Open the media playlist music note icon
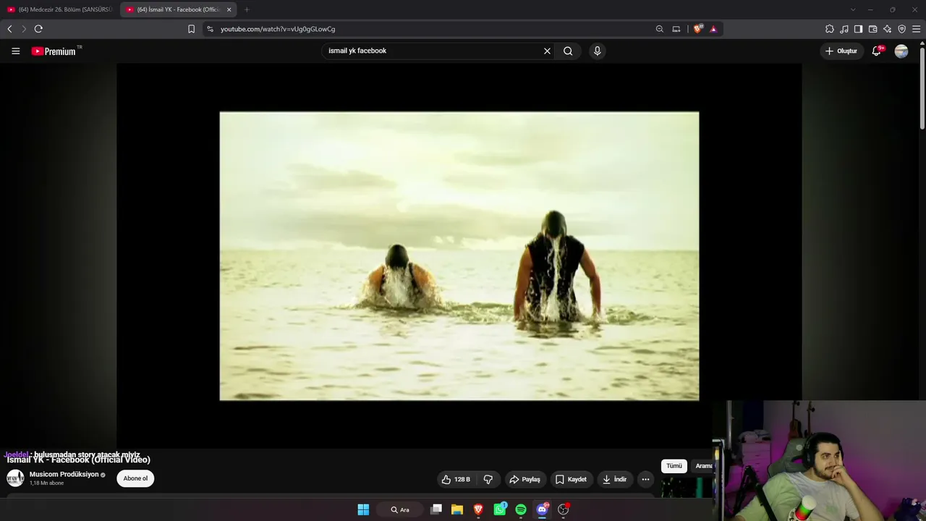This screenshot has height=521, width=926. [844, 29]
